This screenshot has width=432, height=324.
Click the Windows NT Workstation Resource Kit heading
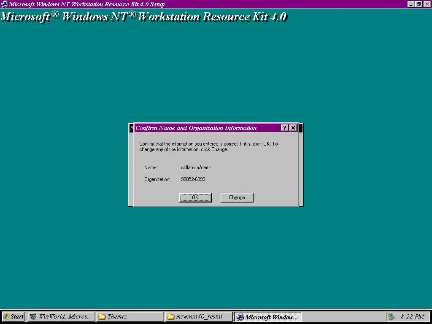[143, 17]
